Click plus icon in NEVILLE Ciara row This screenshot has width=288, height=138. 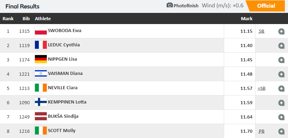click(x=281, y=89)
